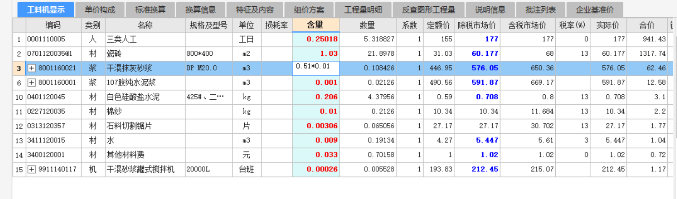
Task: Open the 单价构成 tab
Action: [x=100, y=10]
